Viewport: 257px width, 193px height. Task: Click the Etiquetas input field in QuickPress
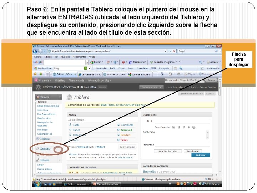tap(182, 145)
